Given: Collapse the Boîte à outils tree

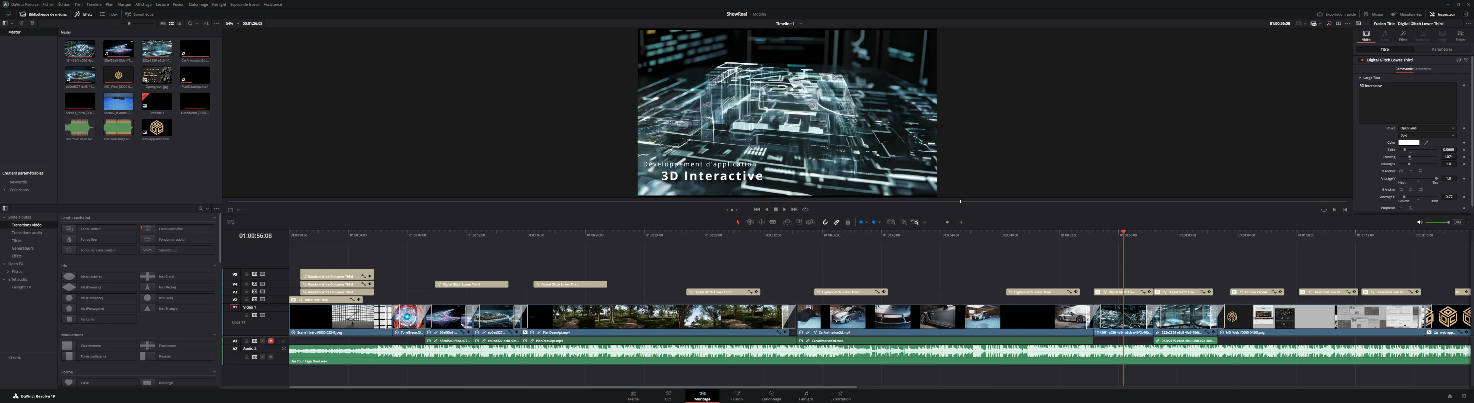Looking at the screenshot, I should 4,217.
